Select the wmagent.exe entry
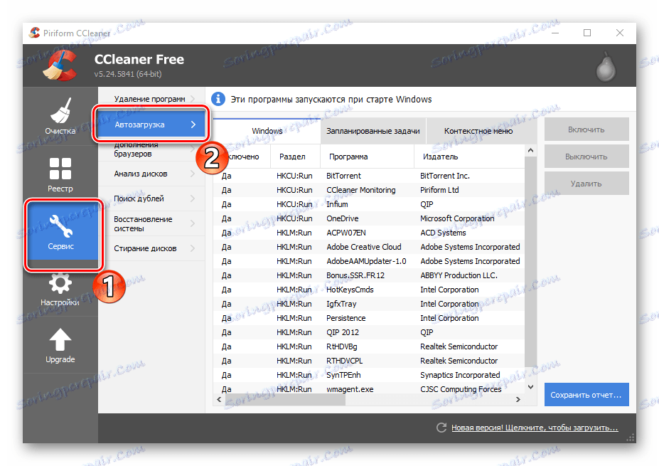Viewport: 659px width, 466px height. [369, 389]
